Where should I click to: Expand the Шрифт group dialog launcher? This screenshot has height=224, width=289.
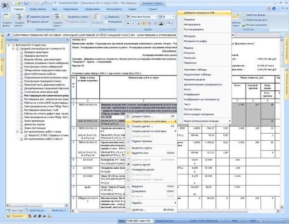(174, 29)
